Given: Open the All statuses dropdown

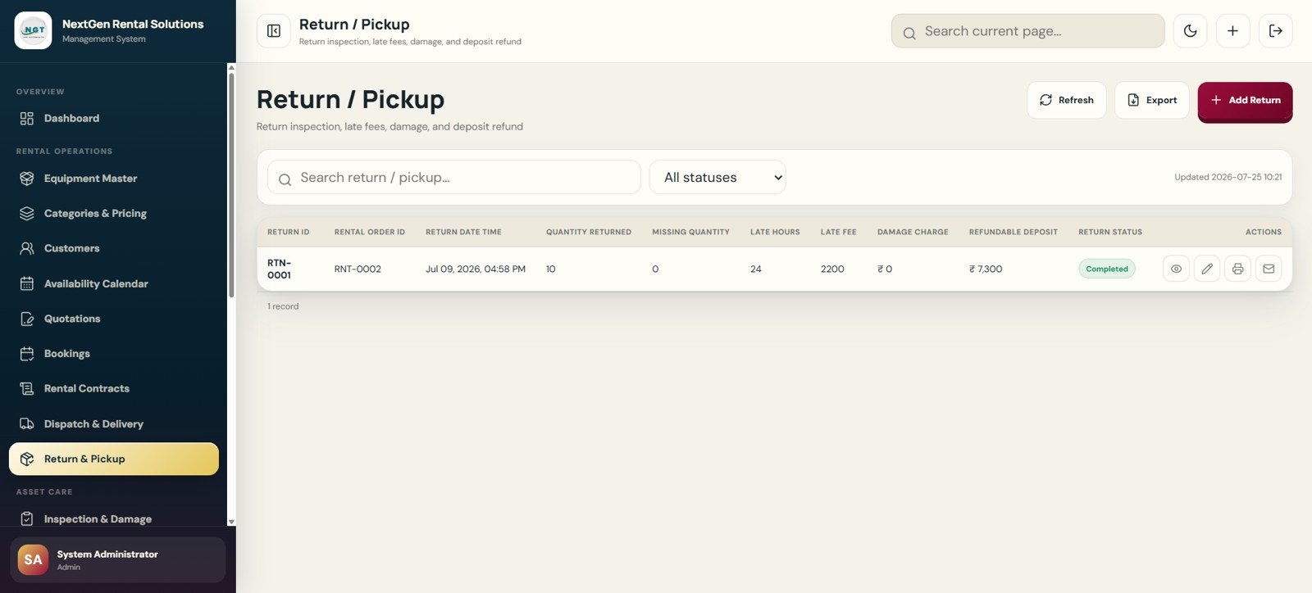Looking at the screenshot, I should click(717, 177).
